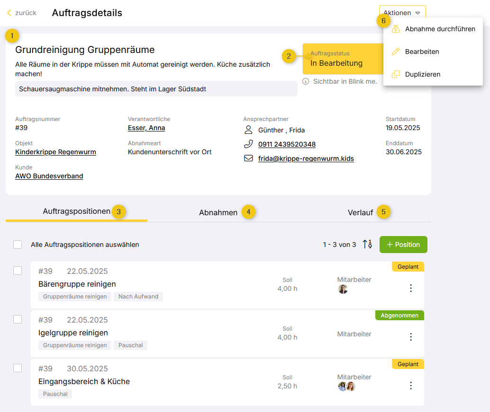
Task: Click the green + Position button
Action: click(x=403, y=245)
